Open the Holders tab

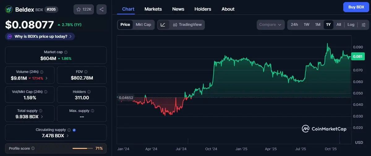tap(203, 9)
